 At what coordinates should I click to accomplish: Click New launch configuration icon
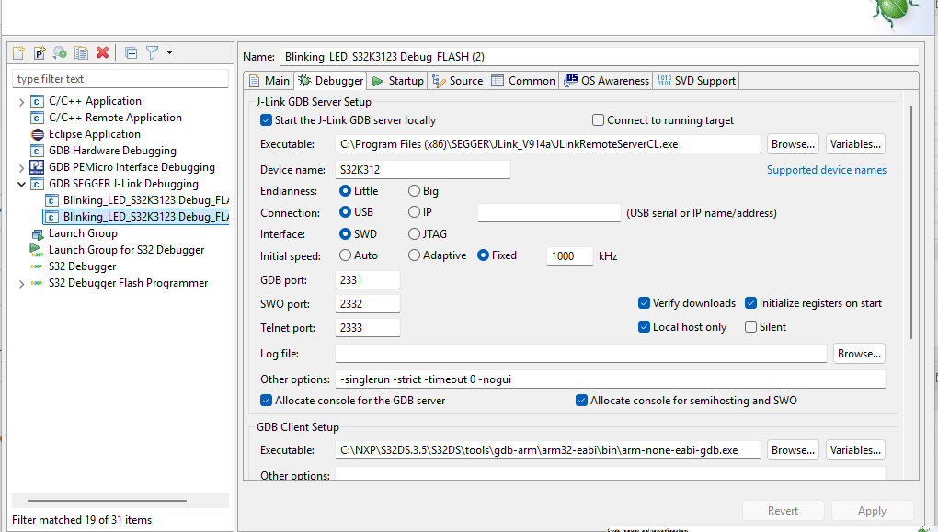18,52
